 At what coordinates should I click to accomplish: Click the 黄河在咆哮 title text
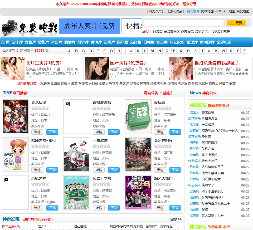tap(163, 140)
